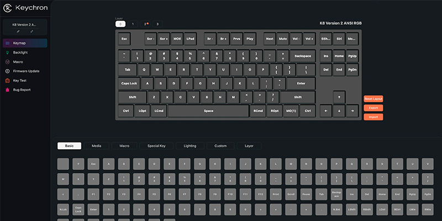The width and height of the screenshot is (442, 221).
Task: Select the ROpt key on the keyboard layout
Action: tap(275, 111)
